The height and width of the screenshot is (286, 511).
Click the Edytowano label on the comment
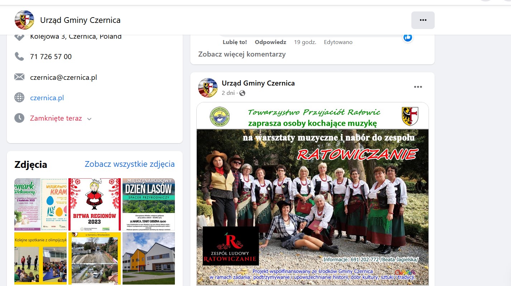pyautogui.click(x=338, y=42)
